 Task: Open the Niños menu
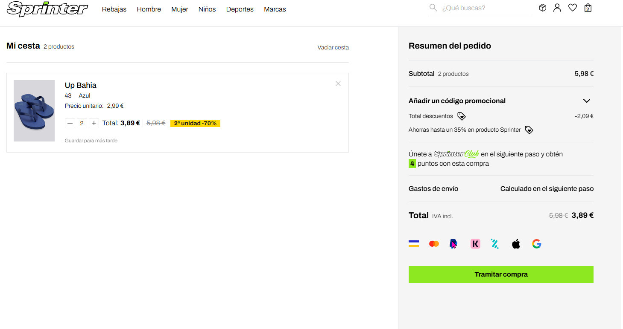[x=207, y=9]
